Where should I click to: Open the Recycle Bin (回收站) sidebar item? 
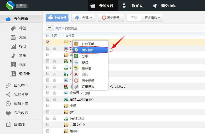pos(20,124)
